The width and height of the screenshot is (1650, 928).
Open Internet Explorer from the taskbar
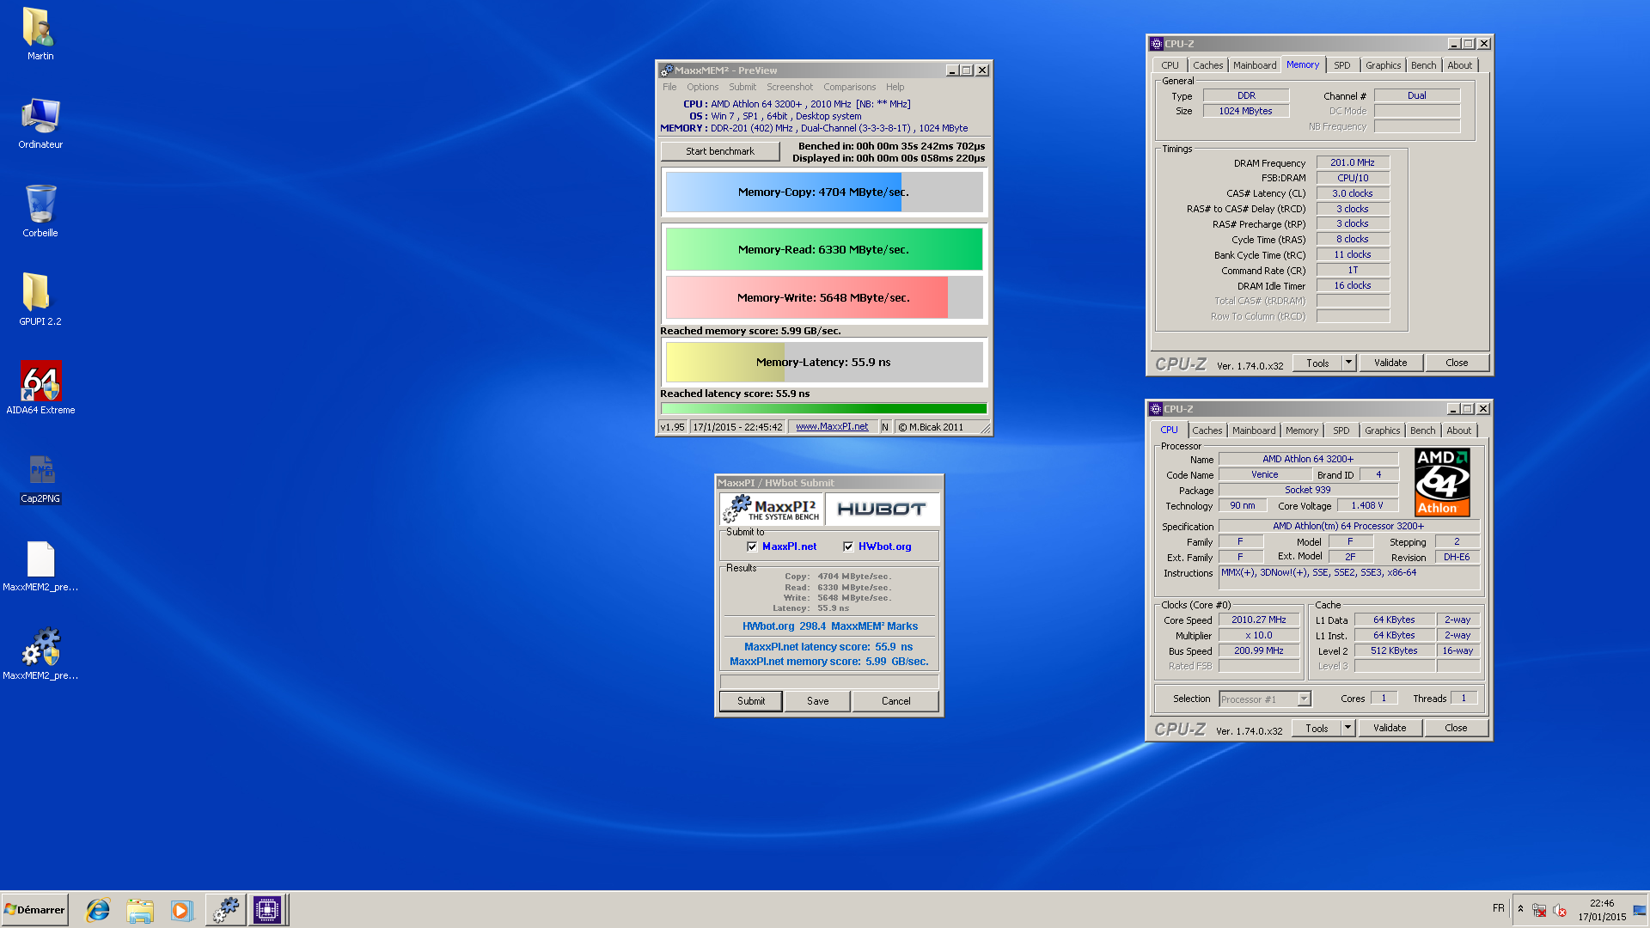(98, 909)
